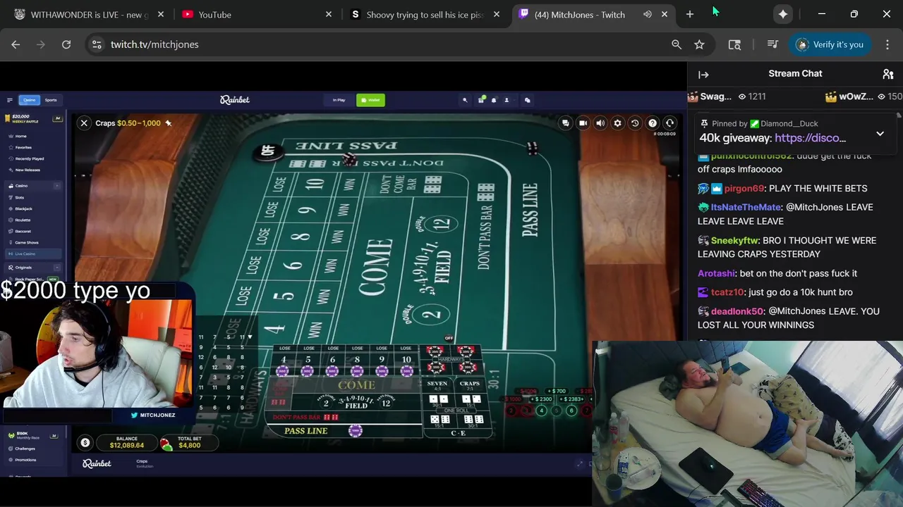
Task: Go to Home in Rainbet sidebar
Action: (21, 136)
